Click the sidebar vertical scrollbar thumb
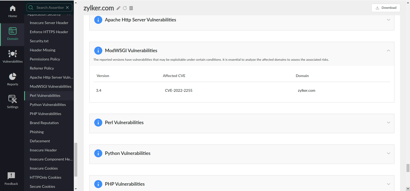Image resolution: width=410 pixels, height=191 pixels. point(76,159)
